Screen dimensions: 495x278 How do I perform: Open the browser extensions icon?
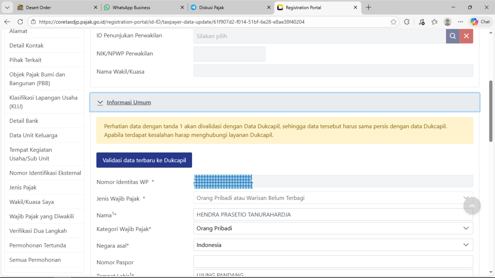pos(407,22)
